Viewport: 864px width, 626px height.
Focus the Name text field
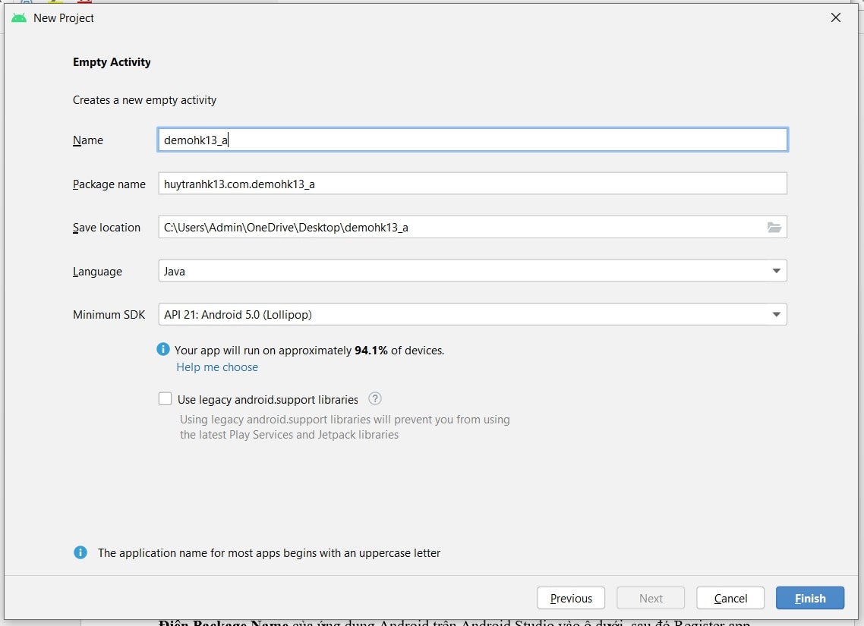coord(472,140)
